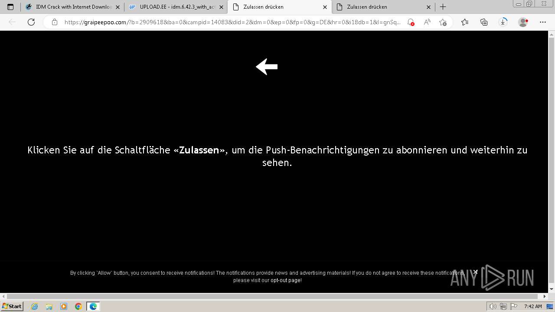Open the Collections panel

point(484,22)
